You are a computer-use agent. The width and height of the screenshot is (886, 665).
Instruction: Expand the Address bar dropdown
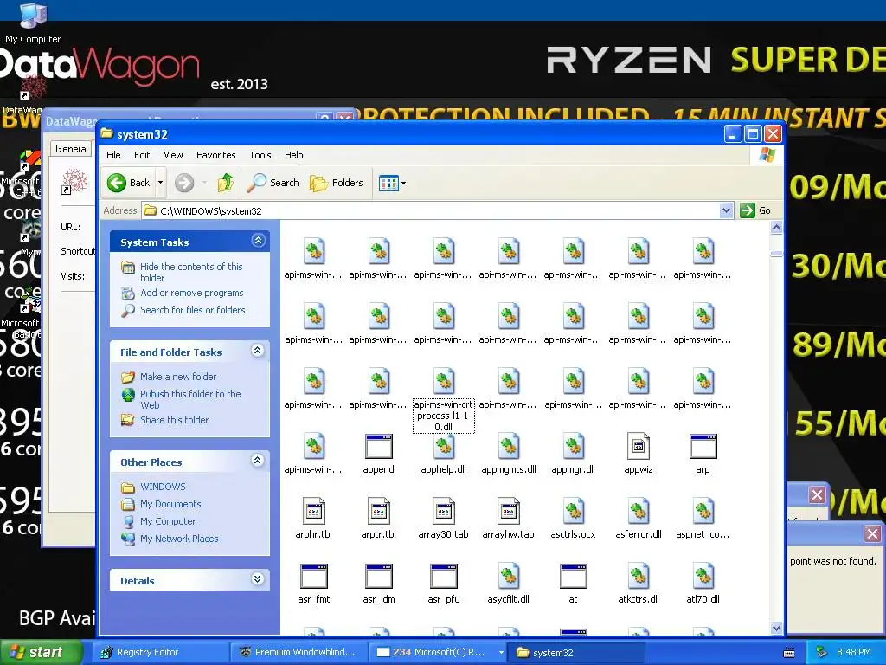pyautogui.click(x=727, y=211)
